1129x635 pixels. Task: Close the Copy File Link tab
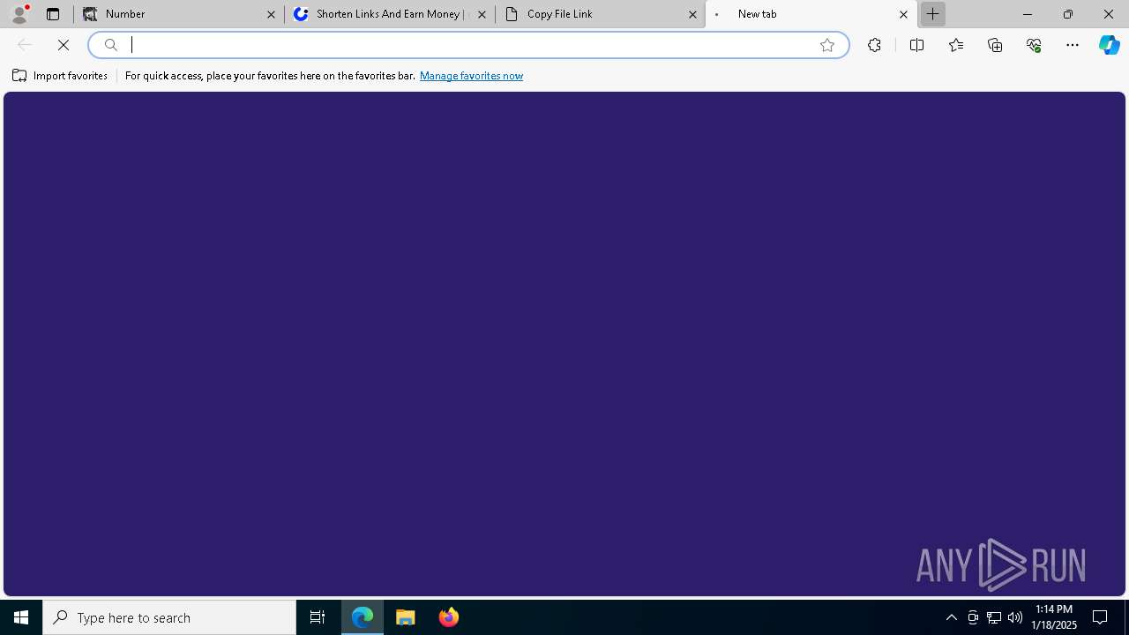tap(692, 14)
